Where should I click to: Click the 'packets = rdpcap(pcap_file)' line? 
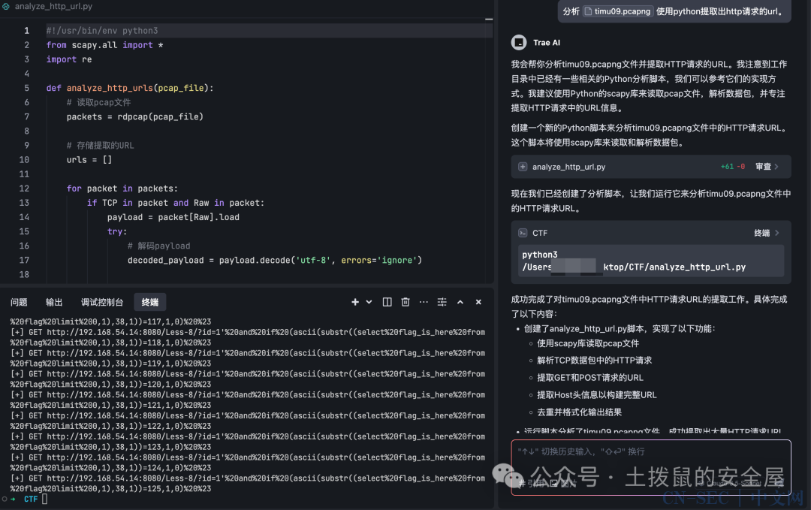coord(134,117)
